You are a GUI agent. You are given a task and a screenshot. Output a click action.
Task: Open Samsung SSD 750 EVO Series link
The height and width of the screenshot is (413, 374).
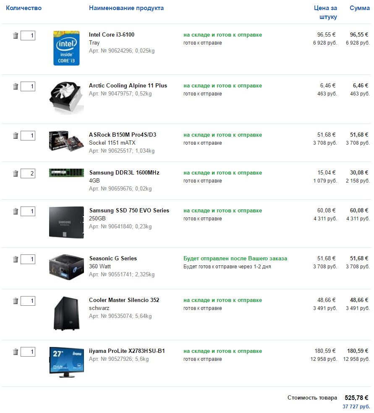click(129, 210)
